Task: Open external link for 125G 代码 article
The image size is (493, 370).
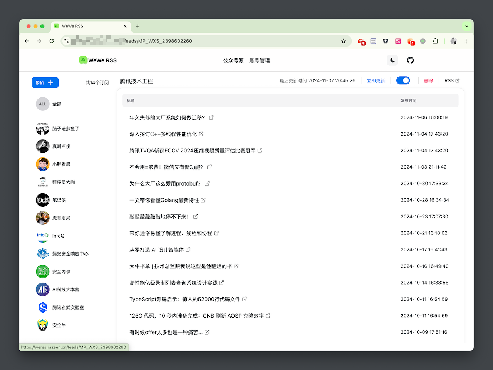Action: pyautogui.click(x=268, y=316)
